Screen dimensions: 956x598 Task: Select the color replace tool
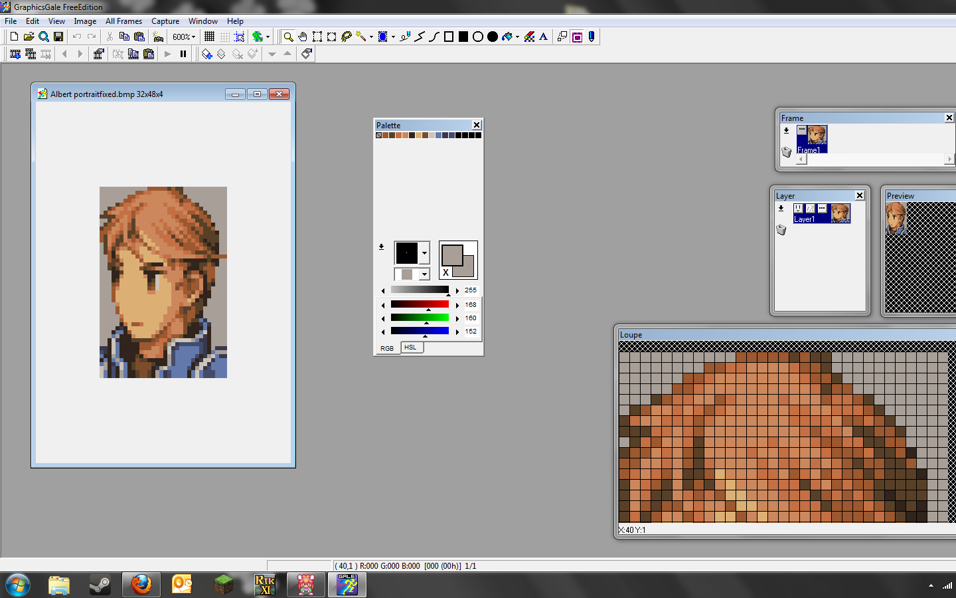pyautogui.click(x=529, y=37)
